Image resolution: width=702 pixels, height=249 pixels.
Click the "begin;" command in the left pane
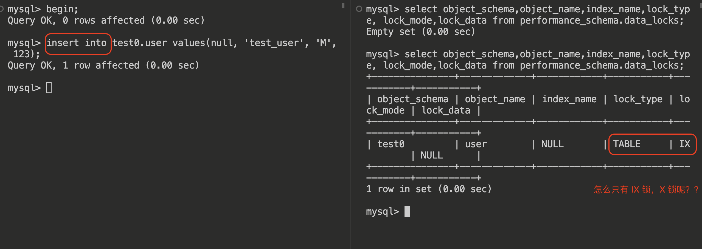(x=62, y=9)
